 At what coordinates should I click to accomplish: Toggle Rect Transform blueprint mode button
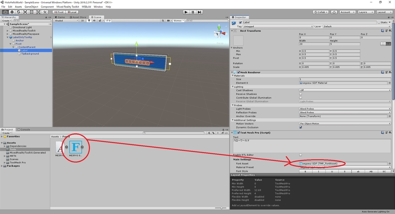[x=383, y=44]
